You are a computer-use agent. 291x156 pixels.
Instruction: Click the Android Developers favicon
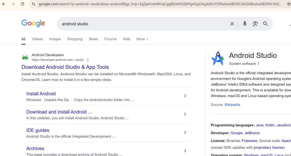(x=25, y=57)
